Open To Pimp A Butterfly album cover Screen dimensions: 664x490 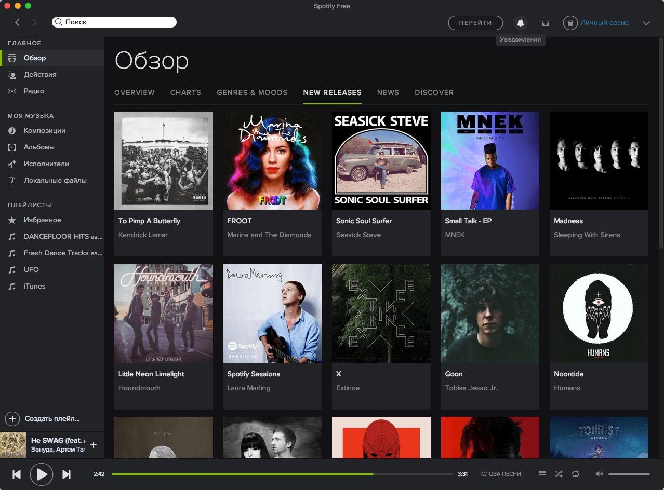click(164, 160)
